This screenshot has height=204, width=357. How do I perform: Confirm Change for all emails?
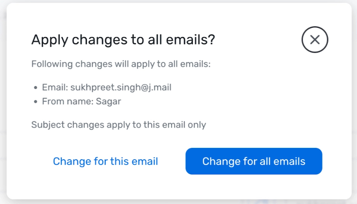(254, 161)
